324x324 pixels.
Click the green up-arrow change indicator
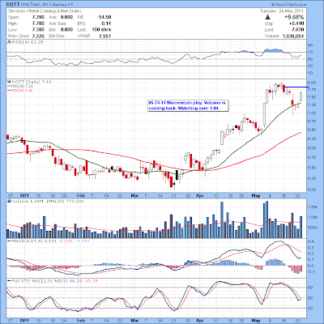tap(267, 17)
